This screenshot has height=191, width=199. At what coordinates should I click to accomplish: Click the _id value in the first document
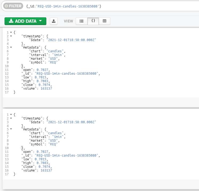[67, 74]
